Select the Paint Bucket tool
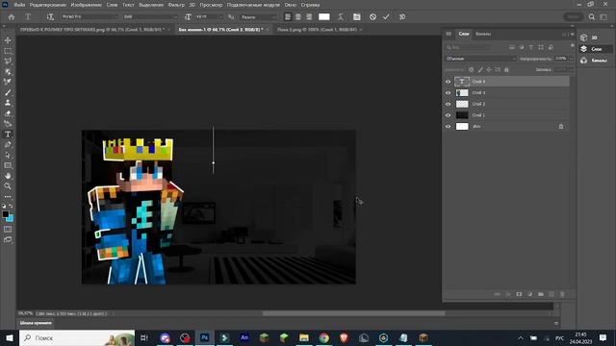Image resolution: width=616 pixels, height=346 pixels. click(8, 124)
